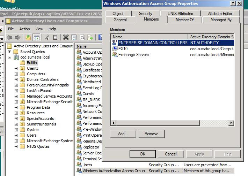Click the Guests group icon
Image resolution: width=248 pixels, height=176 pixels.
tap(79, 93)
